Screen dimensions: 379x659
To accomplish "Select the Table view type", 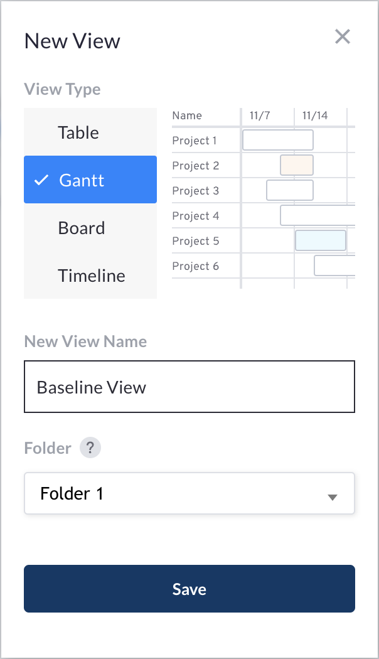I will [x=90, y=132].
